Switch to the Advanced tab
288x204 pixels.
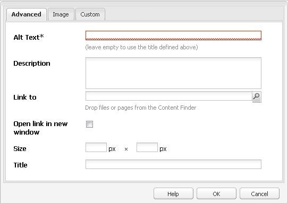point(27,14)
